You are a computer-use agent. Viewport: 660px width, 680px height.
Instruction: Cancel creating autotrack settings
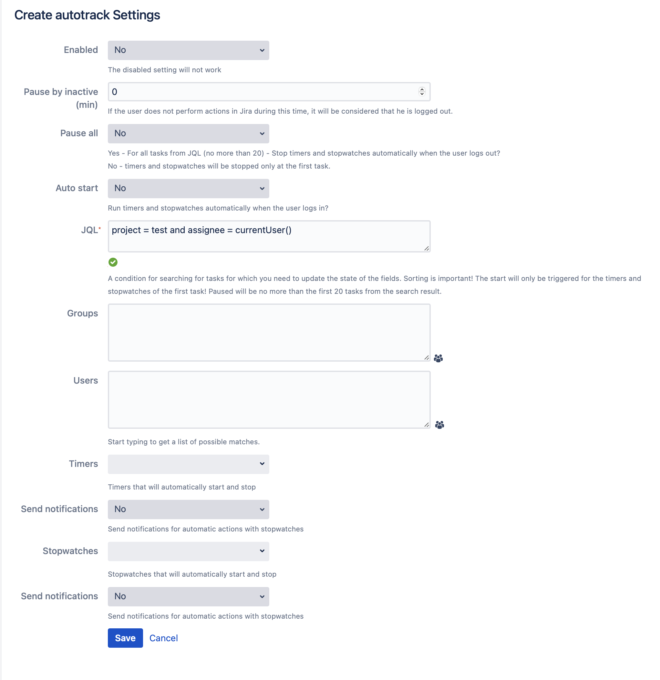click(163, 638)
